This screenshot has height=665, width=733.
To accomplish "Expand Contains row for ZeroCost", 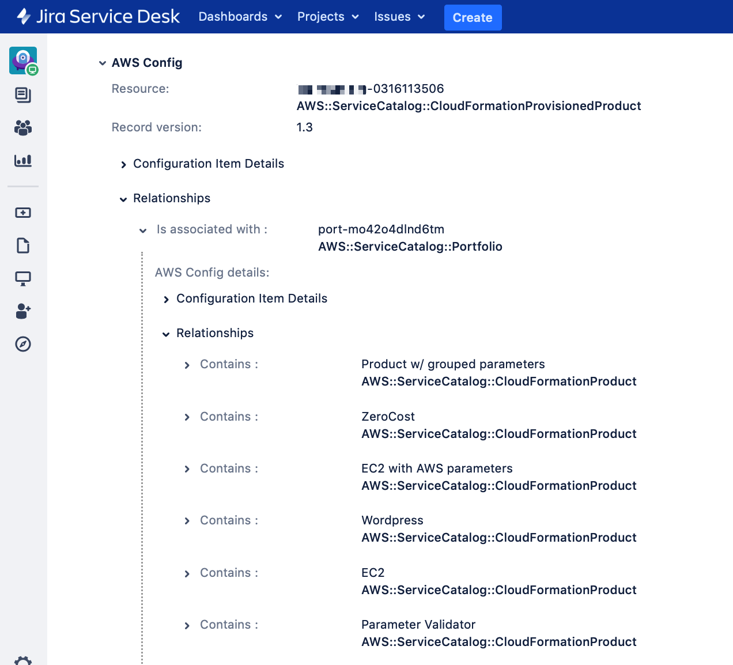I will click(x=187, y=417).
